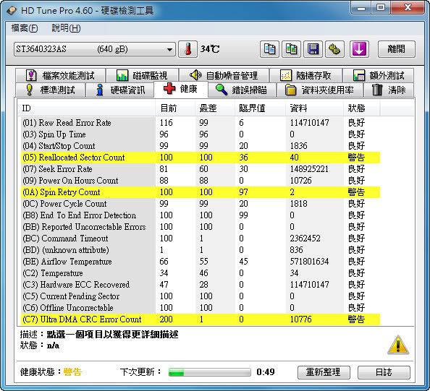Click the 警告 status of Spin Retry Count
Viewport: 430px width, 391px height.
[x=356, y=192]
